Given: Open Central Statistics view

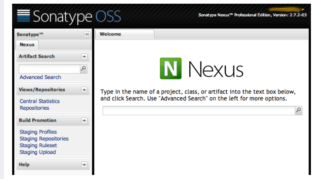Looking at the screenshot, I should pyautogui.click(x=40, y=101).
